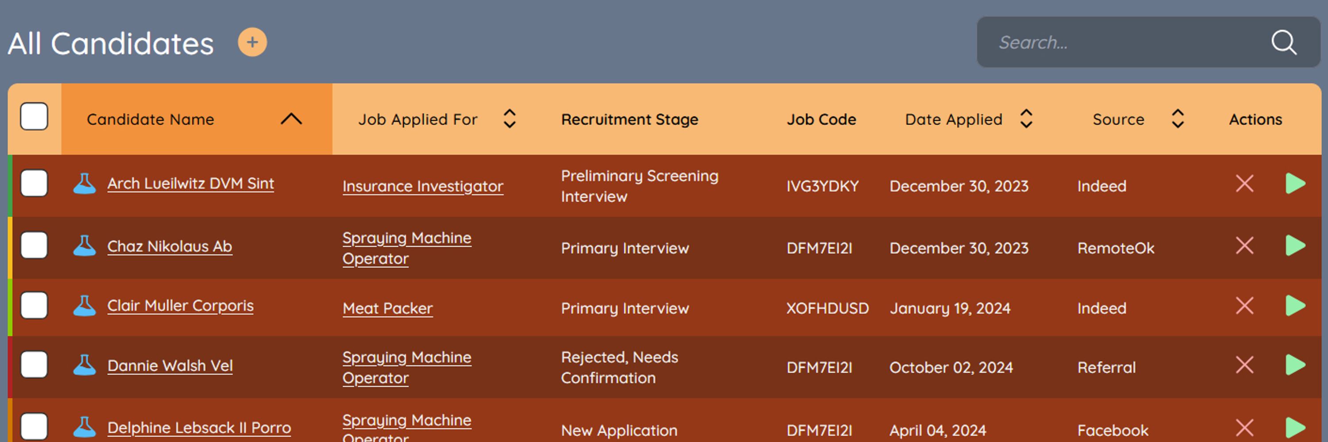Click the source Referral cell

coord(1106,368)
